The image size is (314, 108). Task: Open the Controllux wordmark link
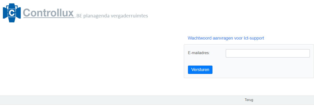click(48, 13)
